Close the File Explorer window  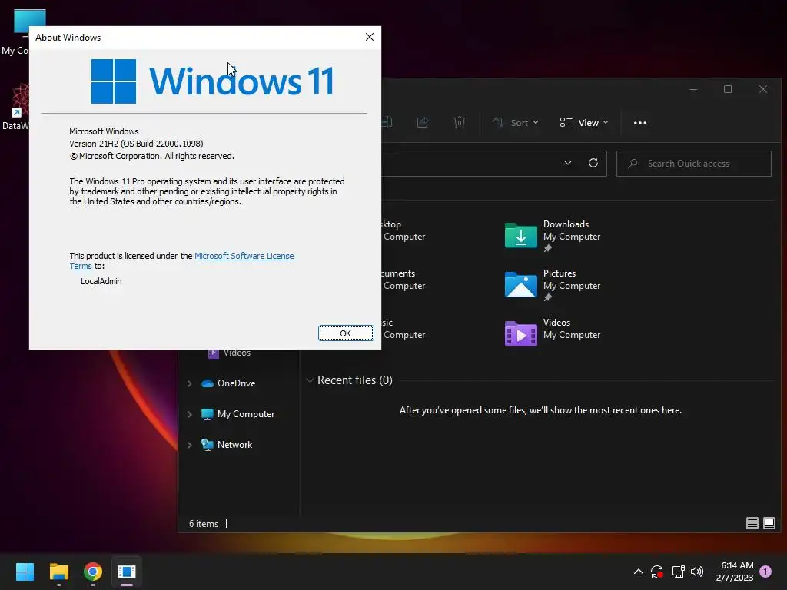(763, 89)
